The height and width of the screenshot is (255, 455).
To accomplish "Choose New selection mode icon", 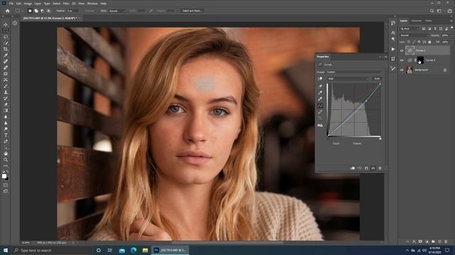I will (x=30, y=11).
